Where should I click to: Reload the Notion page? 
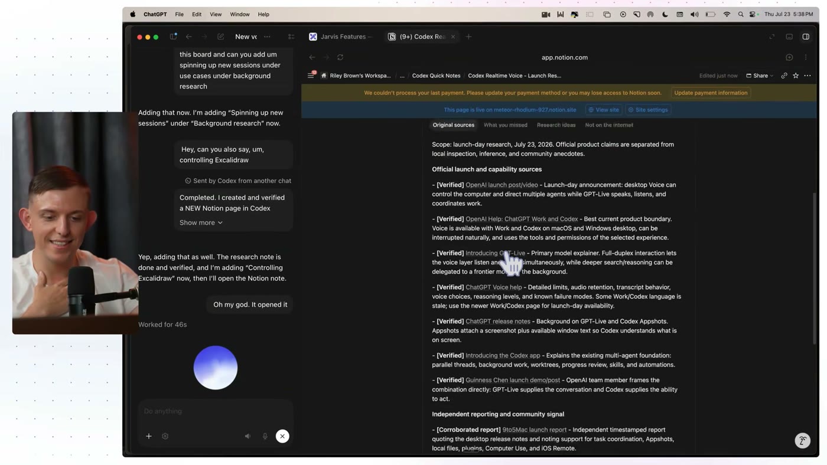pyautogui.click(x=340, y=57)
